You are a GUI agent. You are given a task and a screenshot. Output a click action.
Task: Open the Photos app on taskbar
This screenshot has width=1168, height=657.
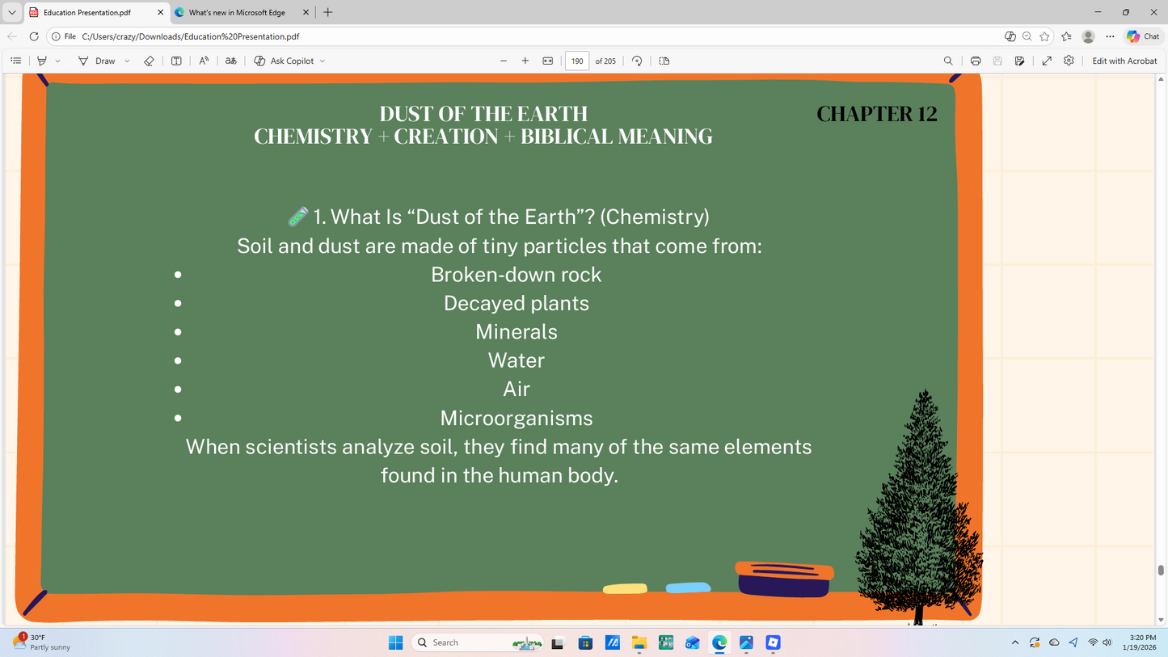746,642
